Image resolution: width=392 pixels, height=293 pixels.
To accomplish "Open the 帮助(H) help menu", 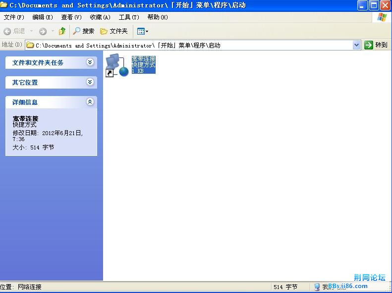I will coord(158,17).
